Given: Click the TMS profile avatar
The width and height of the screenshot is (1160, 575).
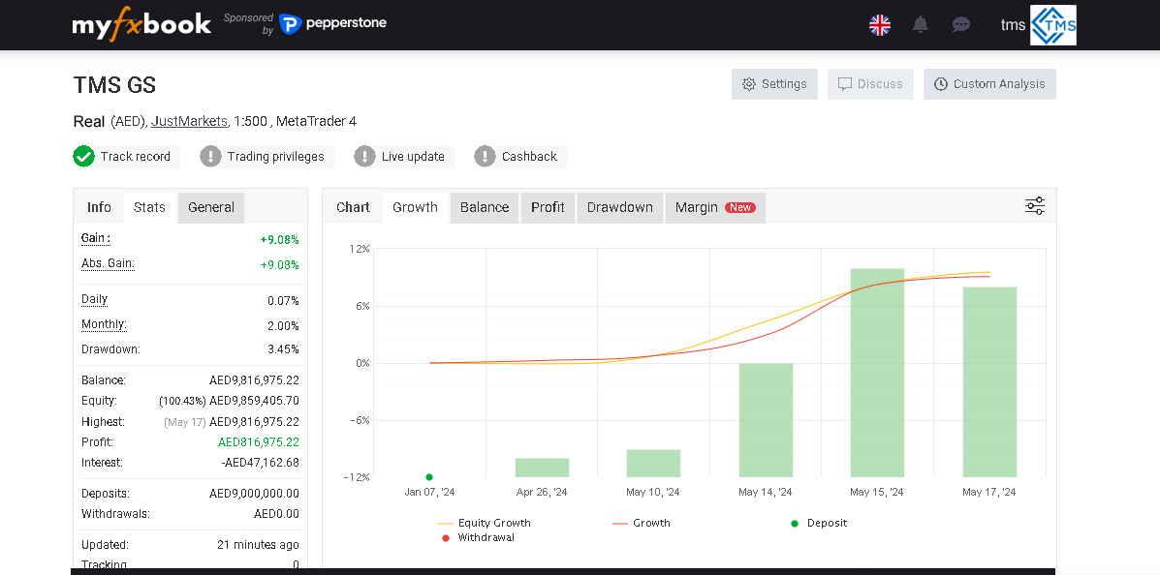Looking at the screenshot, I should [x=1052, y=25].
